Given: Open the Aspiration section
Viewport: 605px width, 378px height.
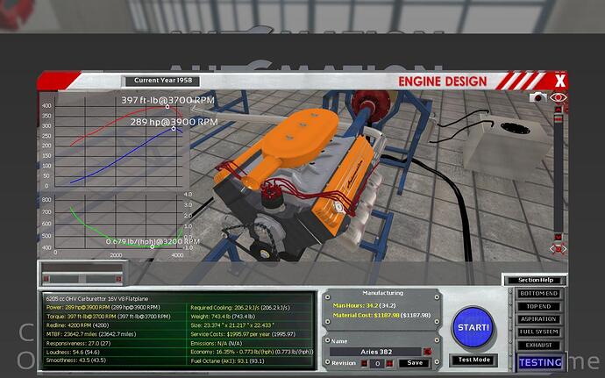Looking at the screenshot, I should [538, 319].
